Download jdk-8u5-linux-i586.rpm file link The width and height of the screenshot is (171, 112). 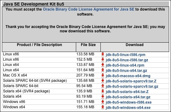[x=125, y=54]
